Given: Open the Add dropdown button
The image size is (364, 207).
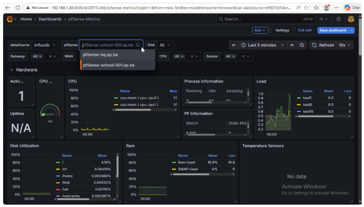Looking at the screenshot, I should [x=260, y=30].
